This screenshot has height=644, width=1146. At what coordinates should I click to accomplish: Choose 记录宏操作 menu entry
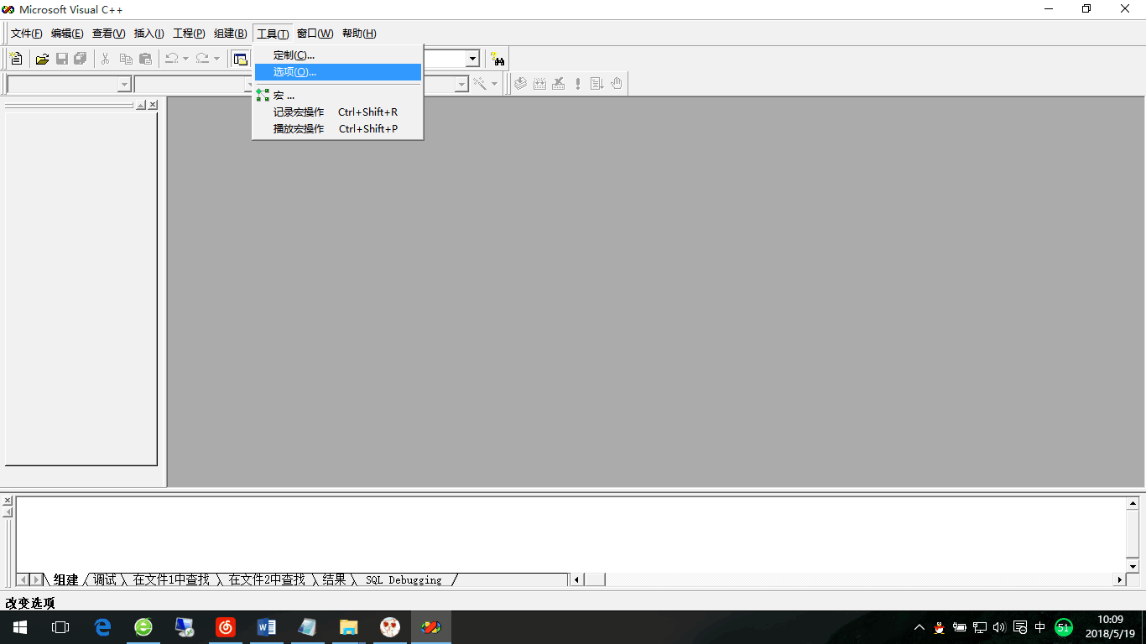tap(338, 112)
